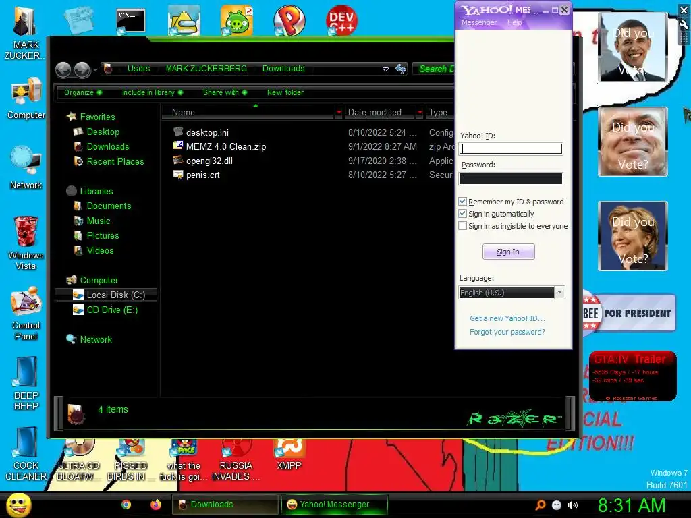Open the recent pages dropdown beside Forward
The height and width of the screenshot is (518, 691).
coord(95,69)
